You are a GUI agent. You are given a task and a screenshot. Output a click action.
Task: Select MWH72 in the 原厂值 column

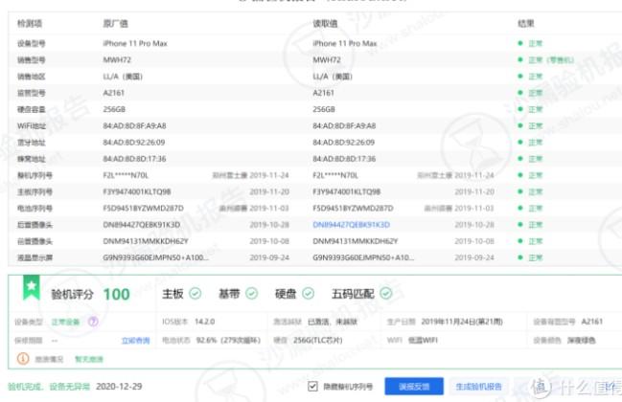pyautogui.click(x=117, y=59)
